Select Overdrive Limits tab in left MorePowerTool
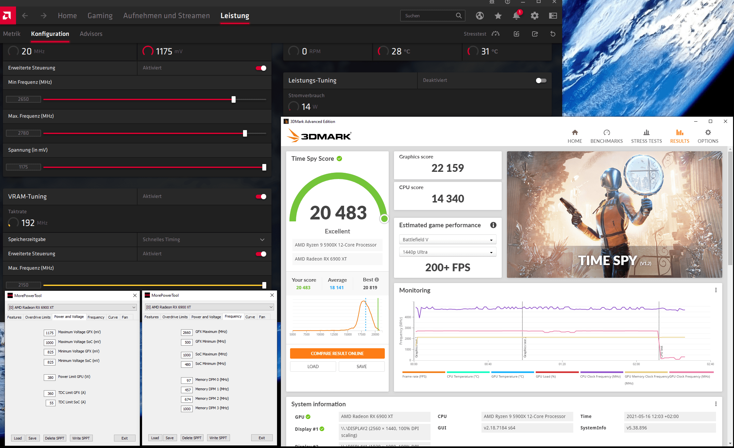The height and width of the screenshot is (448, 734). [x=38, y=317]
